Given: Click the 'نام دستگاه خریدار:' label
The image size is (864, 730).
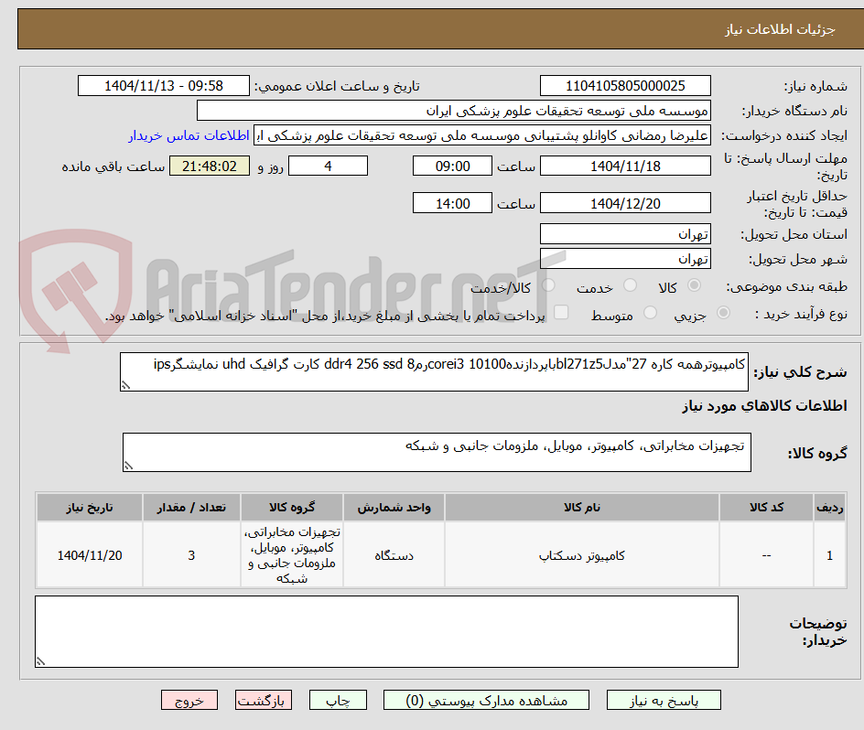Looking at the screenshot, I should [794, 112].
